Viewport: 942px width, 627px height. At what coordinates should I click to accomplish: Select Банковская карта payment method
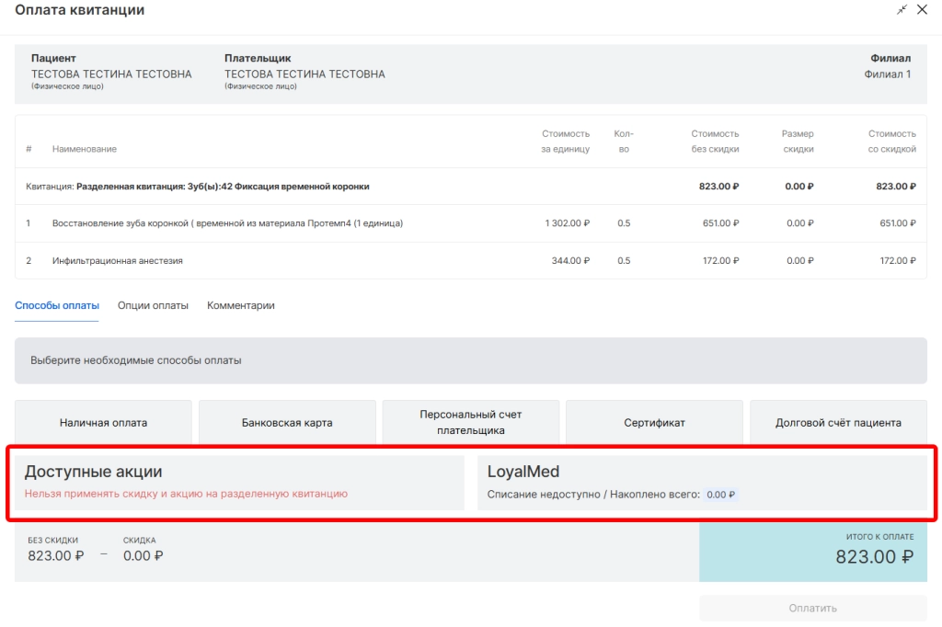click(287, 423)
